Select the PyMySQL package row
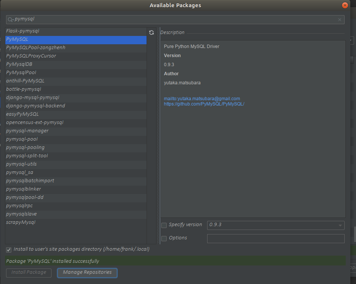 pyautogui.click(x=76, y=40)
